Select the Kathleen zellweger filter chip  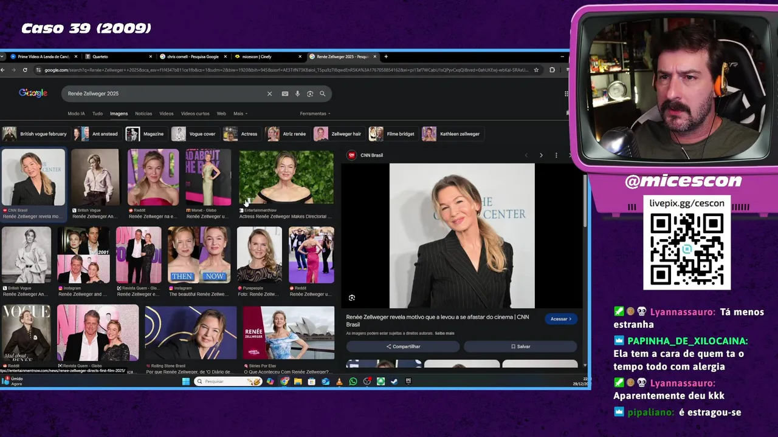coord(452,134)
